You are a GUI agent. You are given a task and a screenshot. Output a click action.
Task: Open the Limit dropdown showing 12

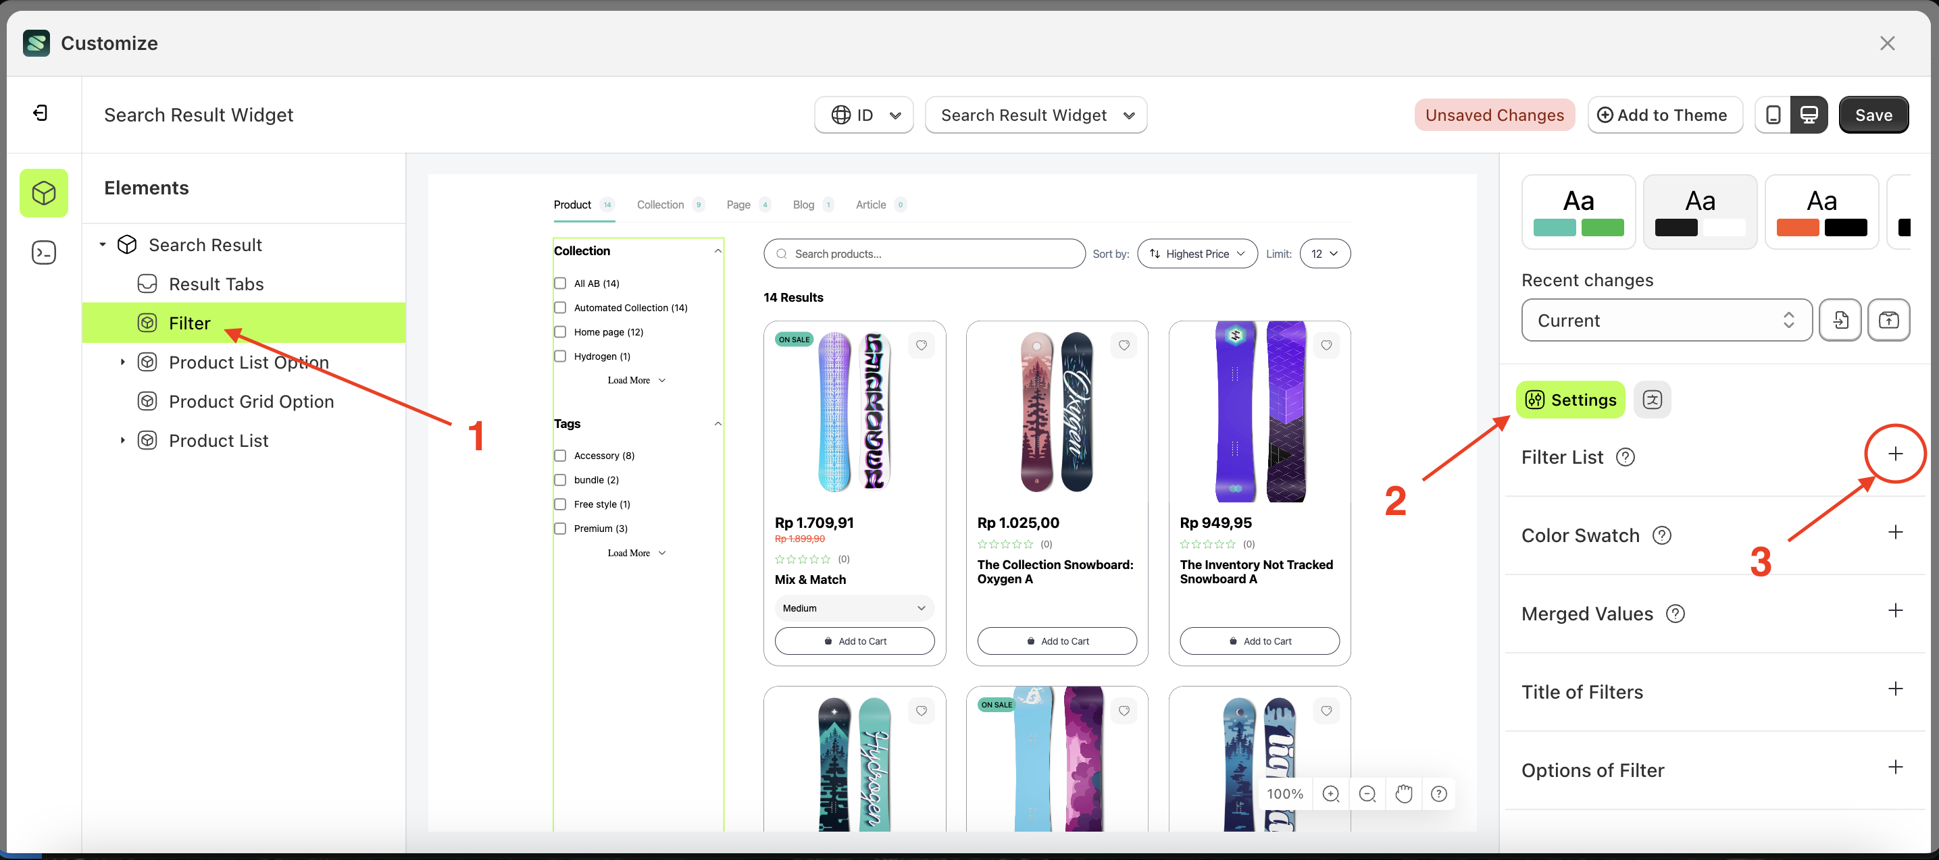tap(1325, 254)
